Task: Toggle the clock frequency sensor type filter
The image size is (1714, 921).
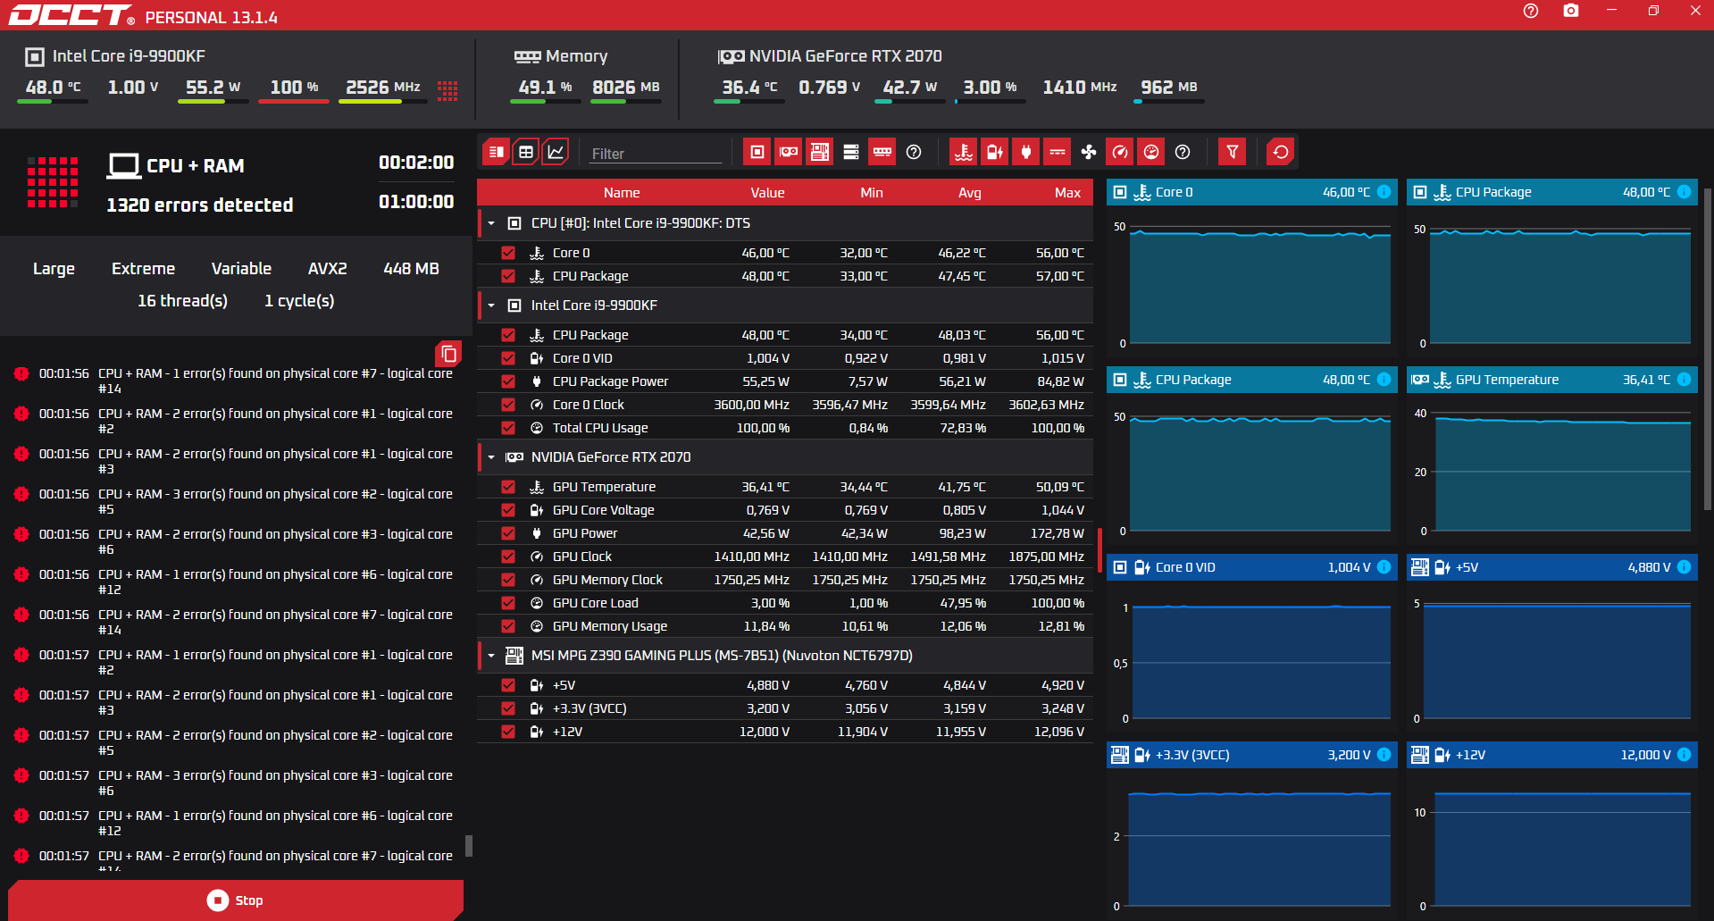Action: click(x=1120, y=152)
